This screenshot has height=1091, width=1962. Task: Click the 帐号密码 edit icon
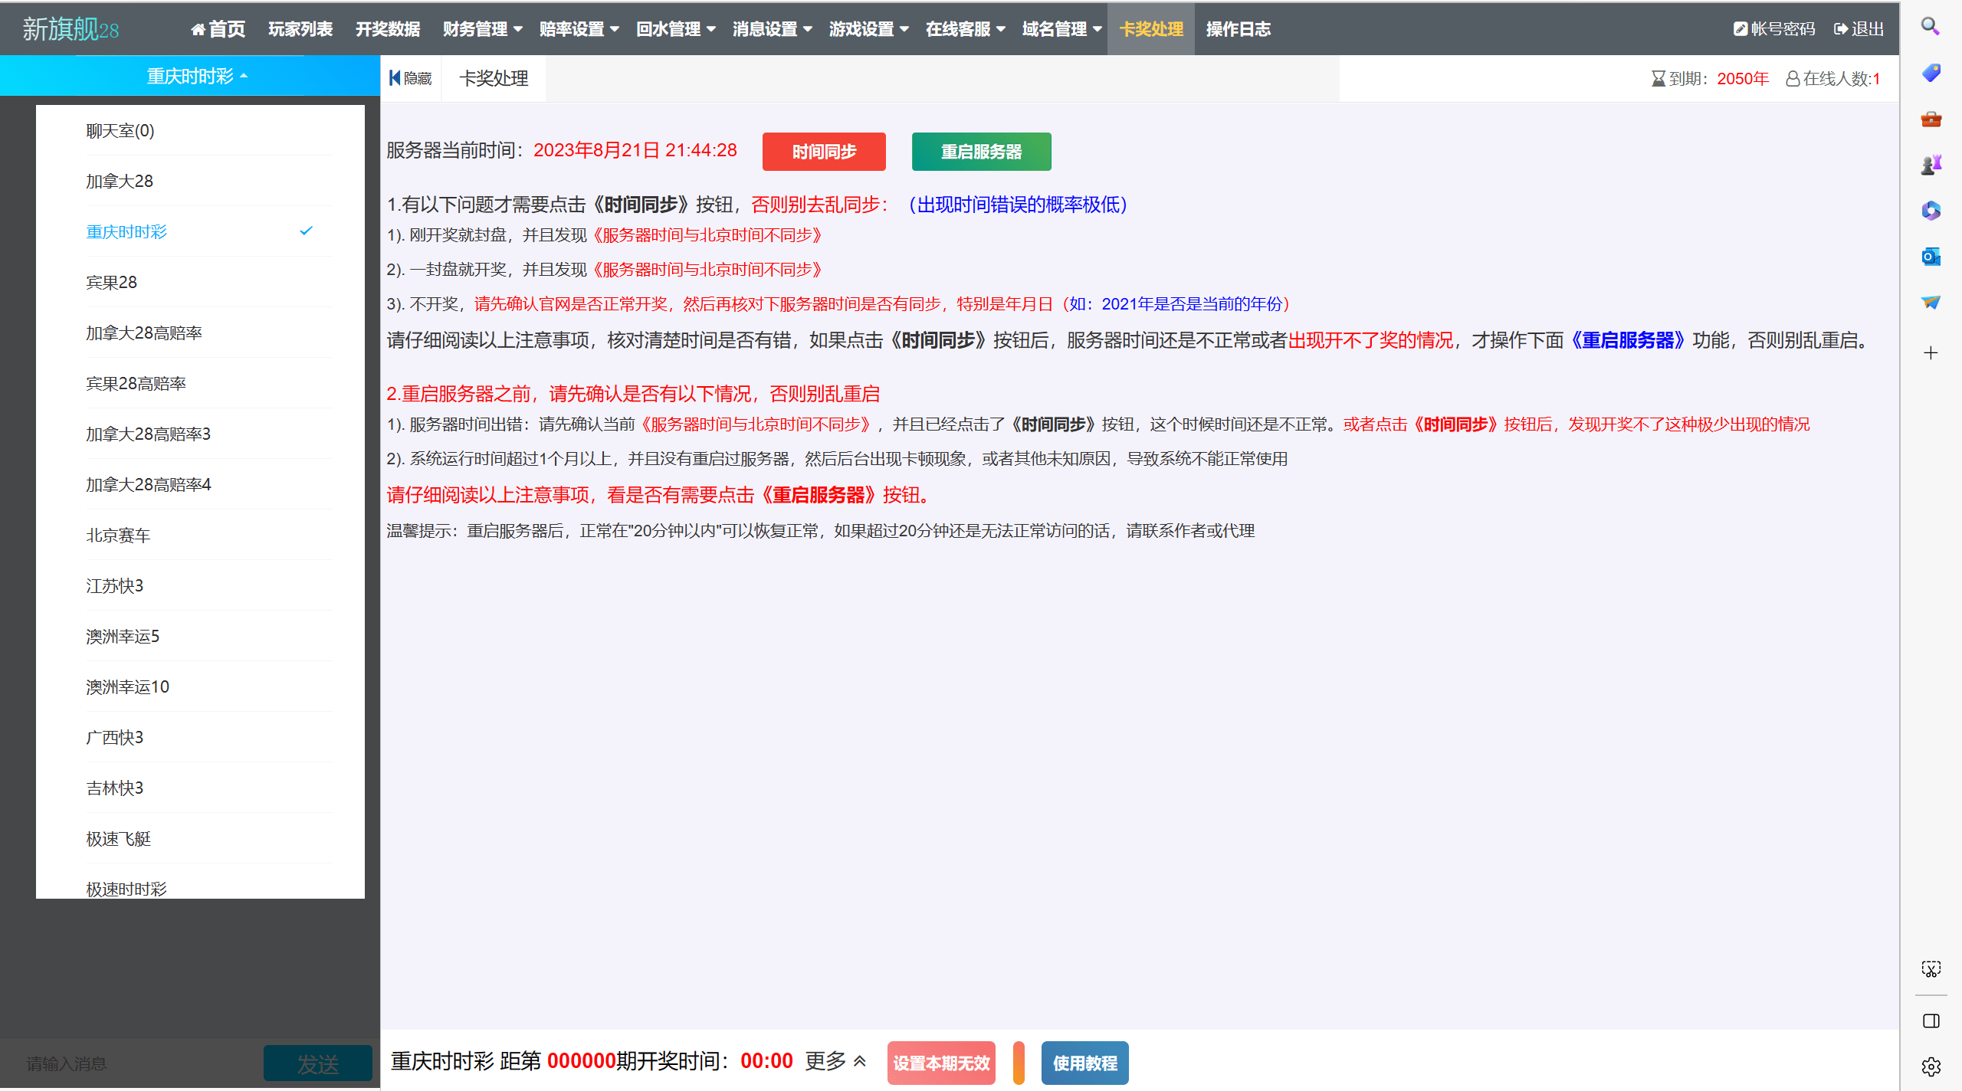tap(1741, 29)
